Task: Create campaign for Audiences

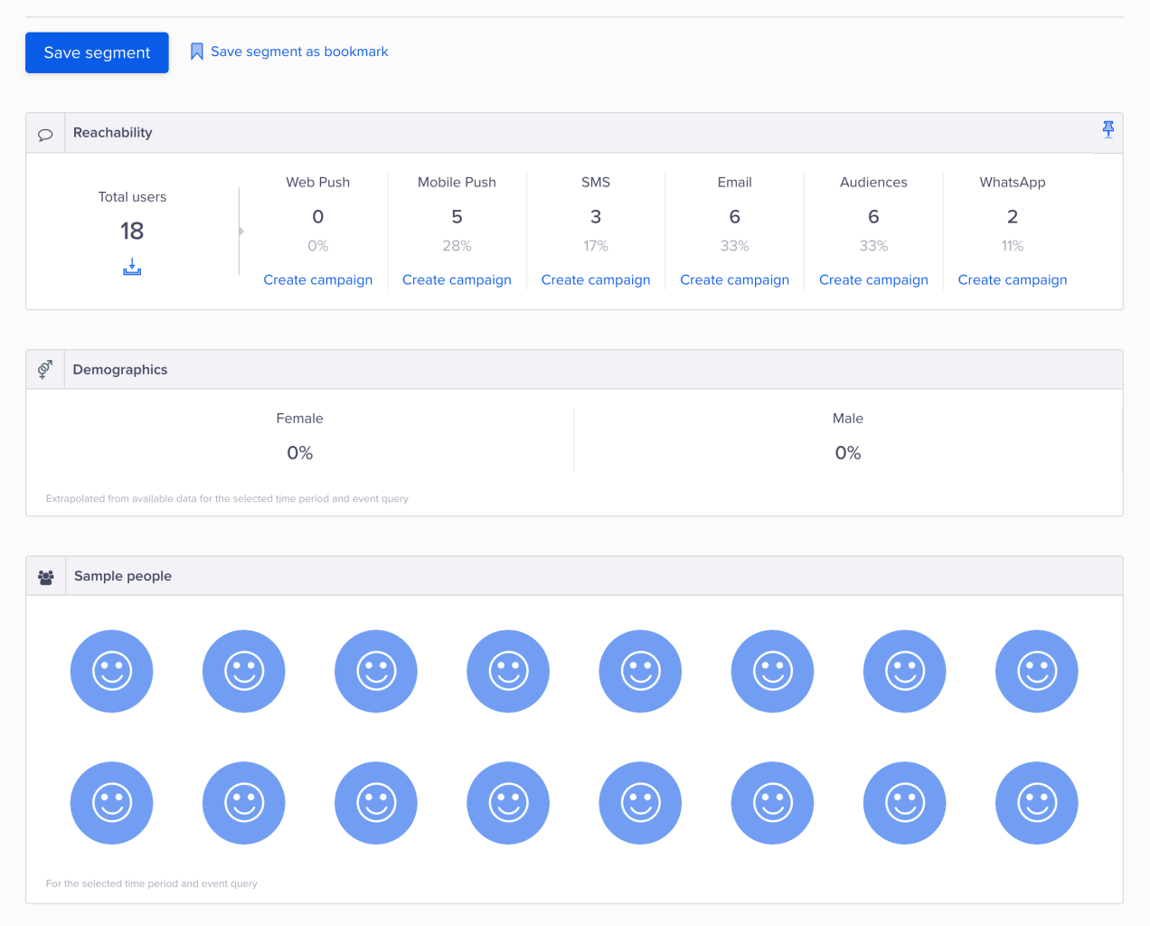Action: point(873,280)
